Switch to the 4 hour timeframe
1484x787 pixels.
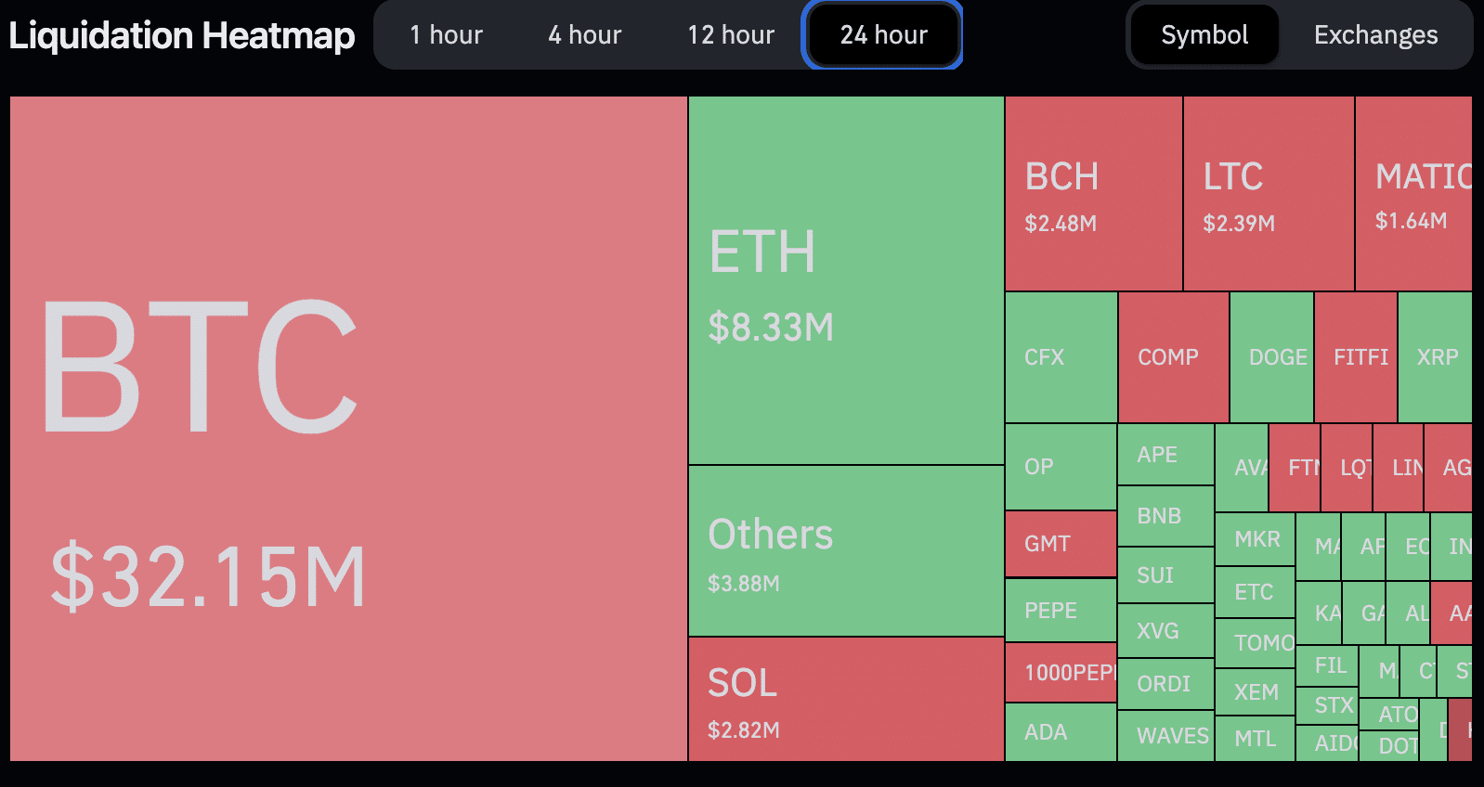click(584, 35)
